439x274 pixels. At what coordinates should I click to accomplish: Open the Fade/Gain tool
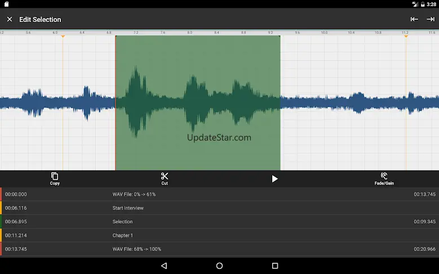click(x=384, y=178)
